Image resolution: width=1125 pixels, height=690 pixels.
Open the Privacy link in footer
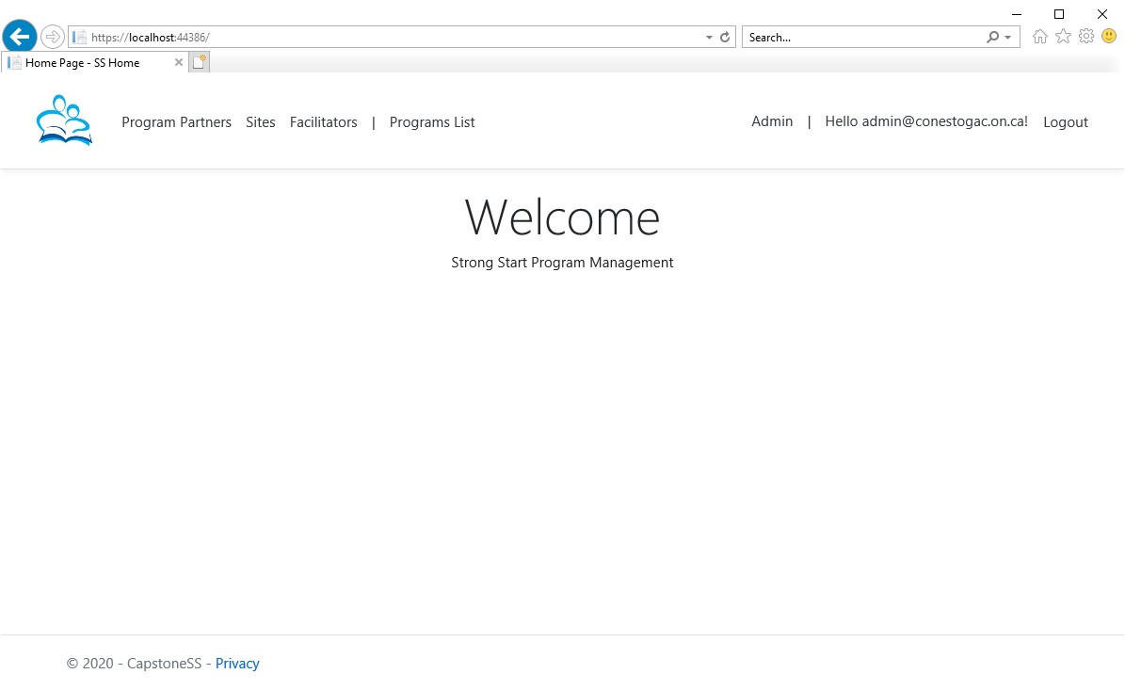click(x=237, y=664)
